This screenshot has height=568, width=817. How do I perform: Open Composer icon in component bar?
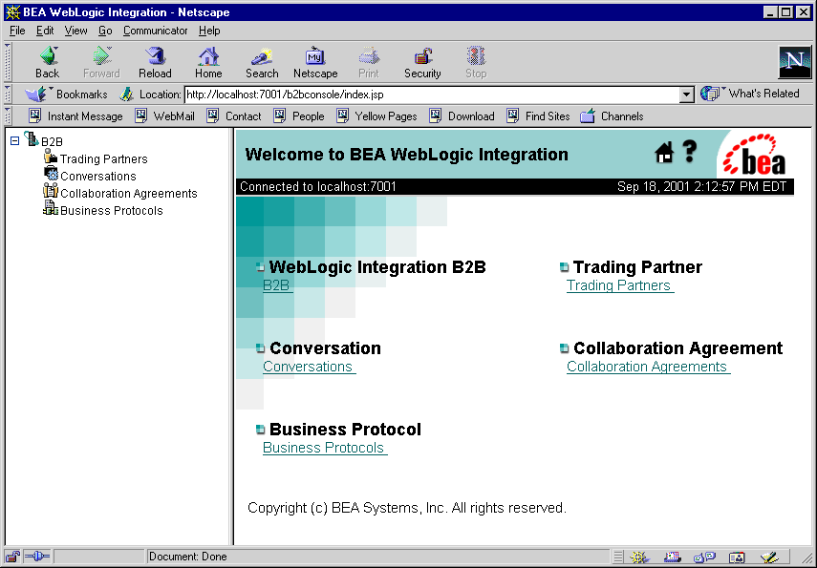(769, 557)
